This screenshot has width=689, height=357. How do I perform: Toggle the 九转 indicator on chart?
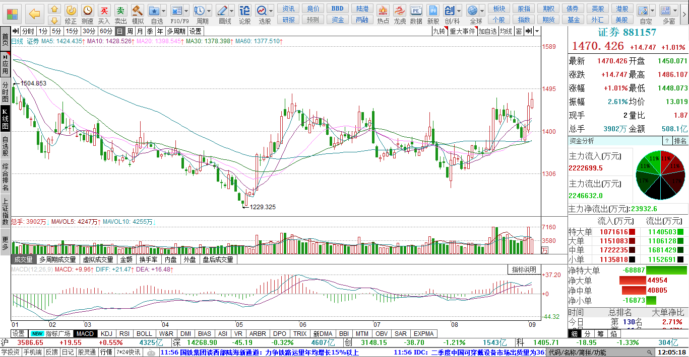(x=440, y=31)
